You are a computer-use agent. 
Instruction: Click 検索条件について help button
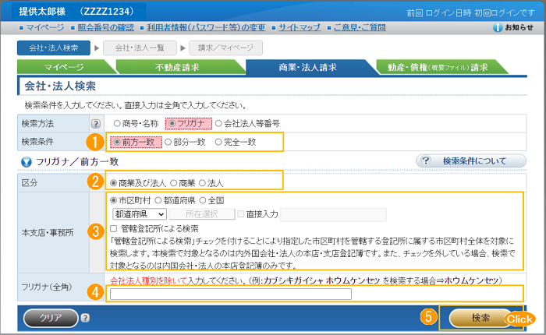[471, 160]
